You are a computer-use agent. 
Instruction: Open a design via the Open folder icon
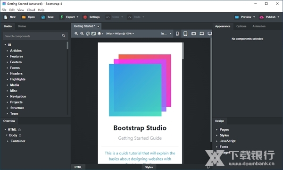click(24, 17)
